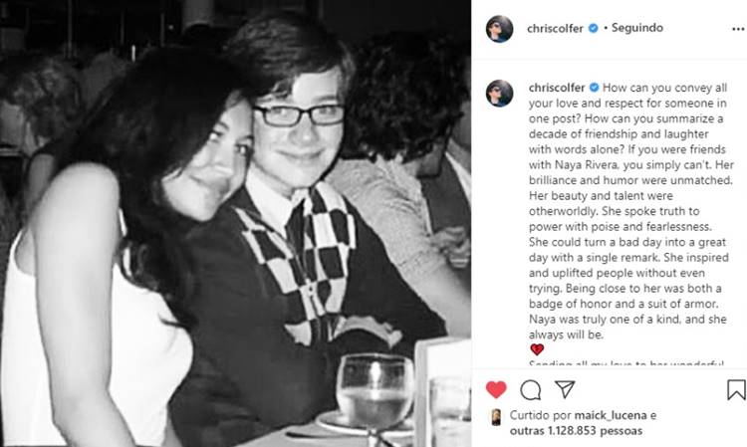This screenshot has height=447, width=747.
Task: Click the small liker avatar thumbnail
Action: [496, 417]
